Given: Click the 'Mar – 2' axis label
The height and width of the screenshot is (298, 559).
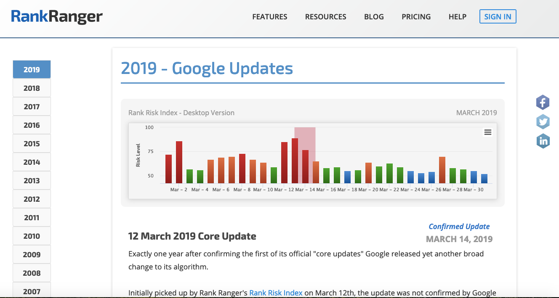Looking at the screenshot, I should [x=179, y=190].
